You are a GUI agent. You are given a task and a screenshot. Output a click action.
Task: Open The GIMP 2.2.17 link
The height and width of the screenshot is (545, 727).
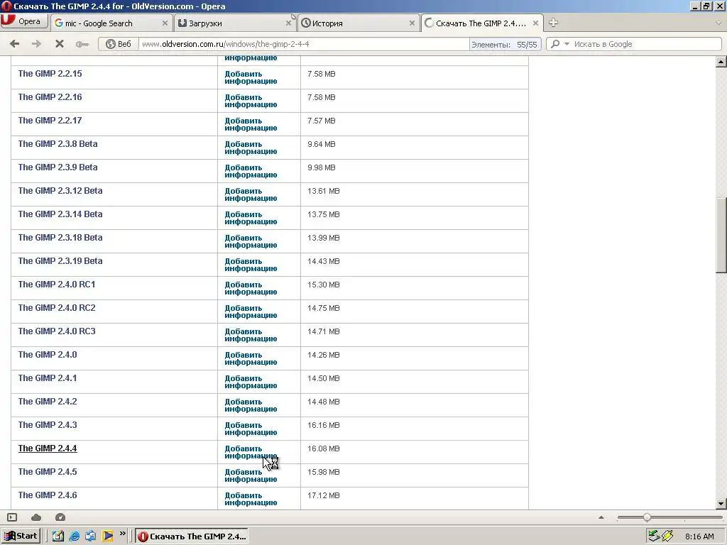click(50, 121)
